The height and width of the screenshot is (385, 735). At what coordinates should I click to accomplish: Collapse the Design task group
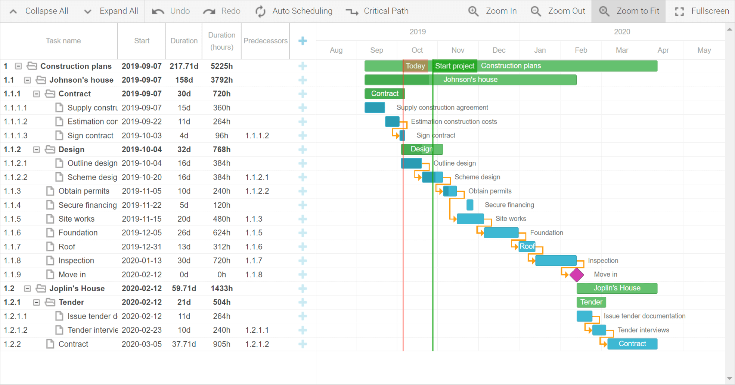coord(36,149)
